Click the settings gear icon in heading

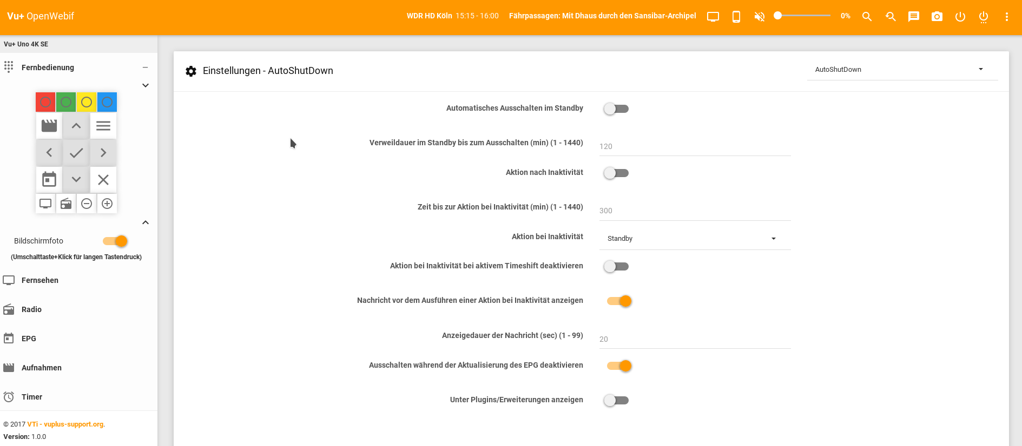pyautogui.click(x=191, y=71)
